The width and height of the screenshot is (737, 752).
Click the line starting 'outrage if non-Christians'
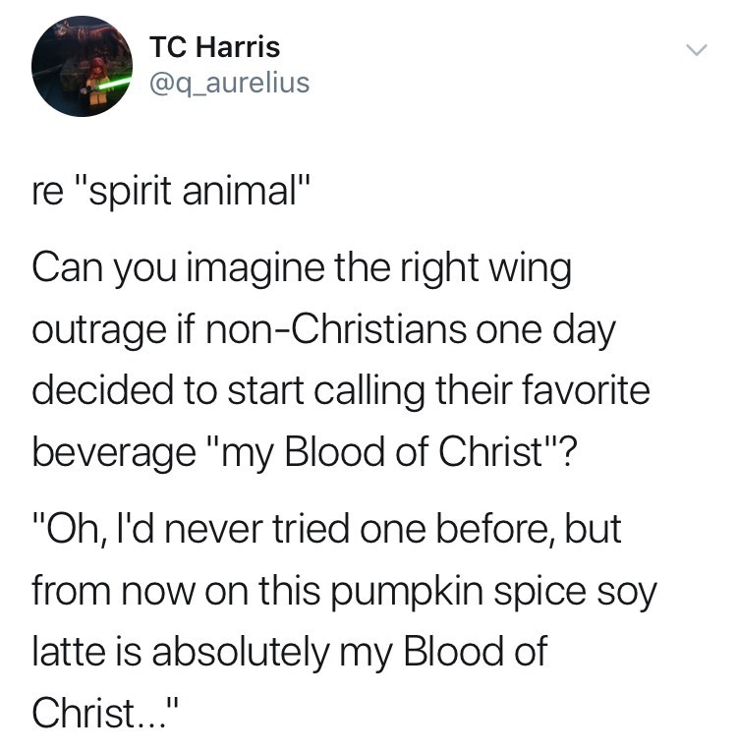click(324, 329)
